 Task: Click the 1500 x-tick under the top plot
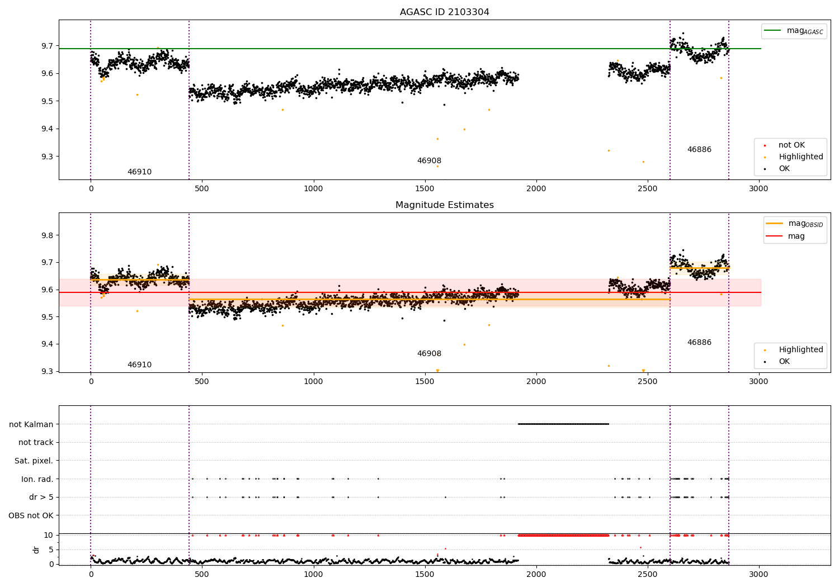(425, 188)
